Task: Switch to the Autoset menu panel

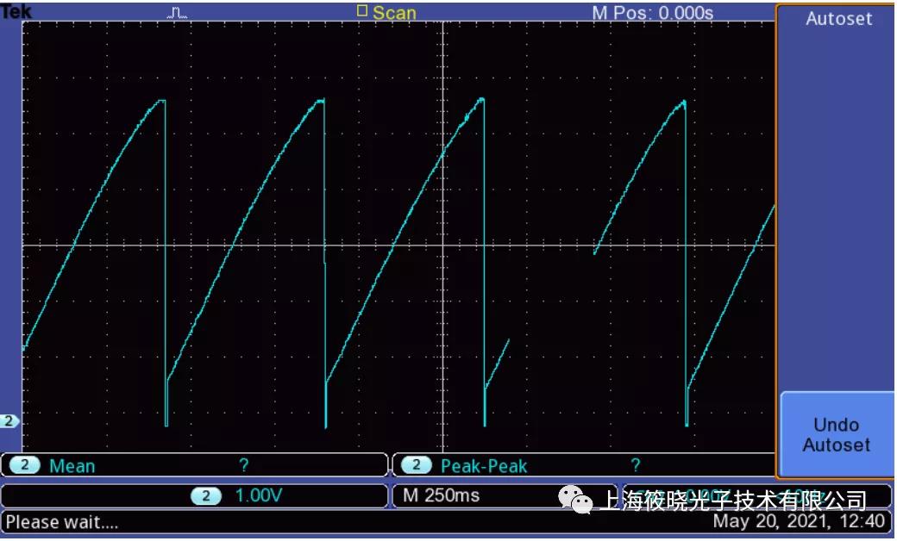Action: (x=837, y=19)
